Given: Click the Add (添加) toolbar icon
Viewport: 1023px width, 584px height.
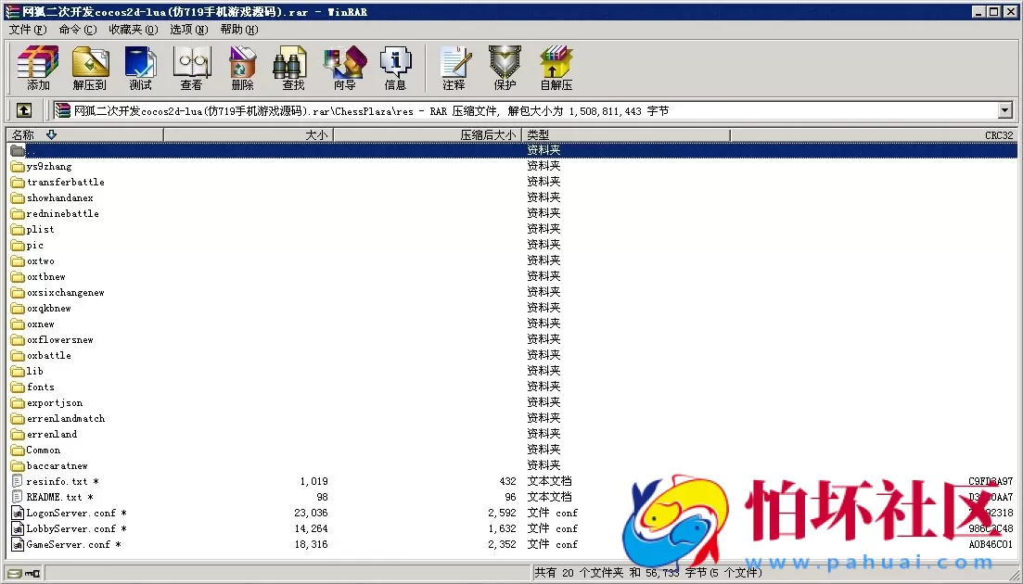Looking at the screenshot, I should 37,68.
